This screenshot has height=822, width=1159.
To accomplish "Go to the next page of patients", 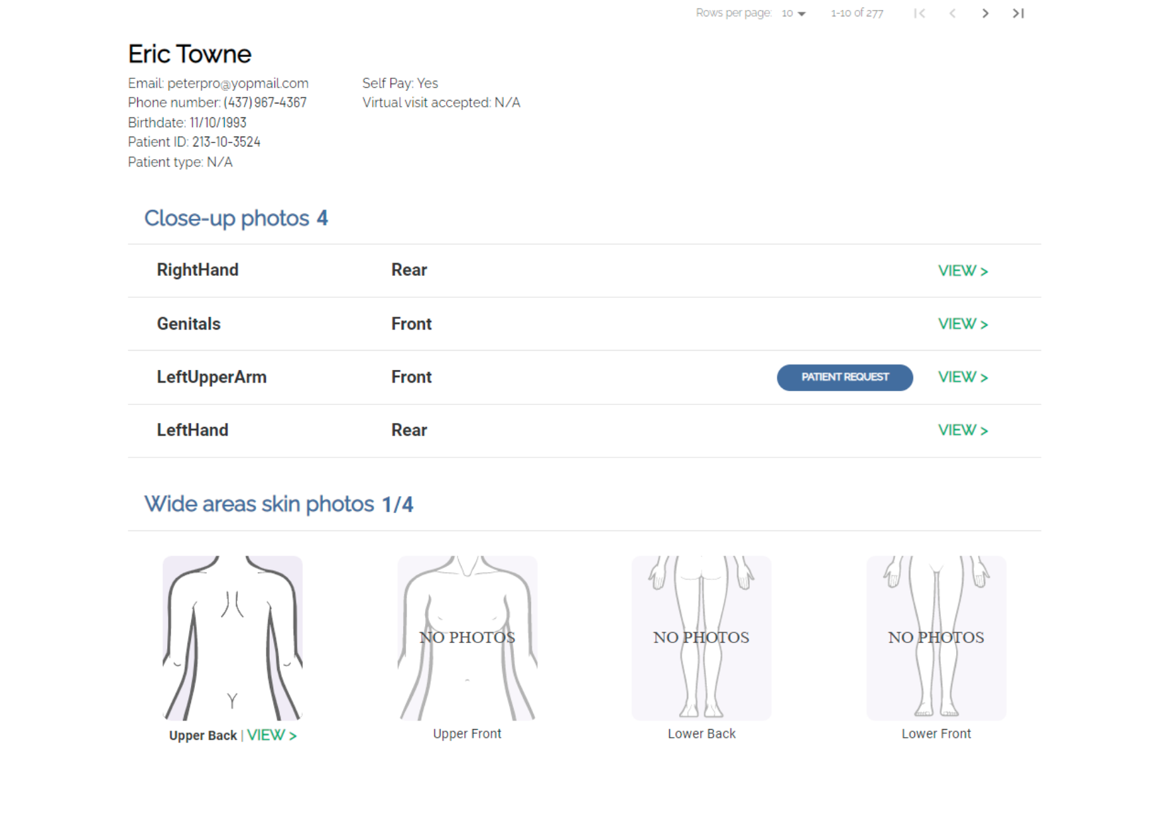I will point(985,13).
